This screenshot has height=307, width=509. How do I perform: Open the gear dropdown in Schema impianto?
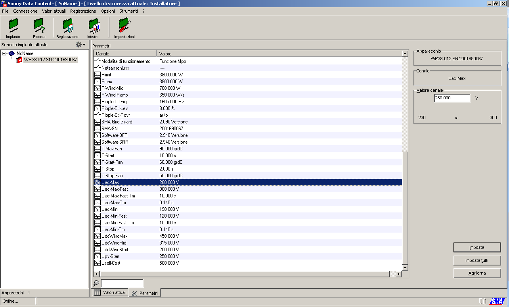(81, 45)
